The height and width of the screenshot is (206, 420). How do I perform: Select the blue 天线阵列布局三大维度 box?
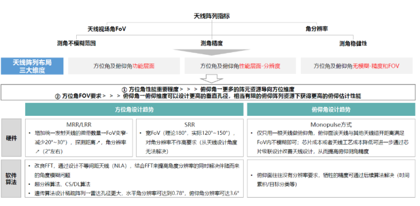32,66
